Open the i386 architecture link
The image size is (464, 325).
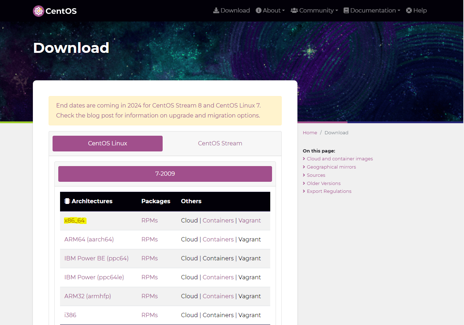[70, 315]
